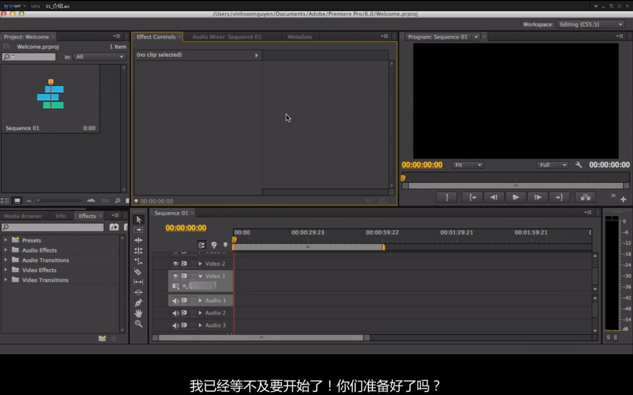Expand the Video Effects folder
The image size is (633, 395).
point(6,270)
